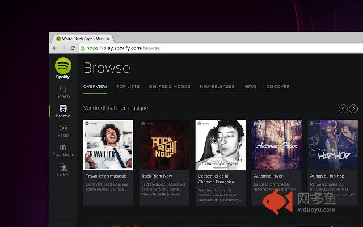
Task: Show previous playlists with left arrow
Action: 343,108
